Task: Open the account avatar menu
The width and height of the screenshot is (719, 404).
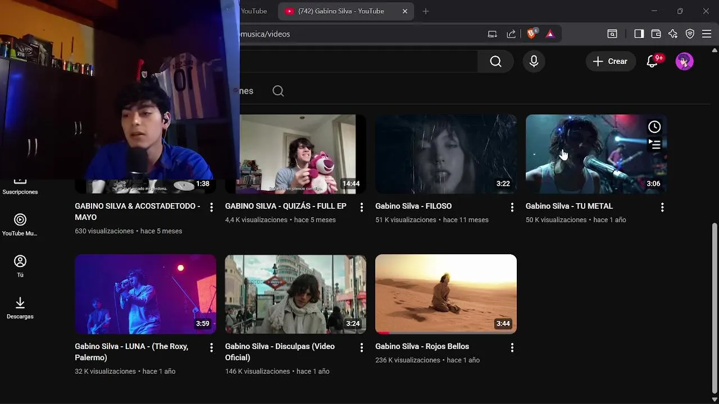Action: click(684, 61)
